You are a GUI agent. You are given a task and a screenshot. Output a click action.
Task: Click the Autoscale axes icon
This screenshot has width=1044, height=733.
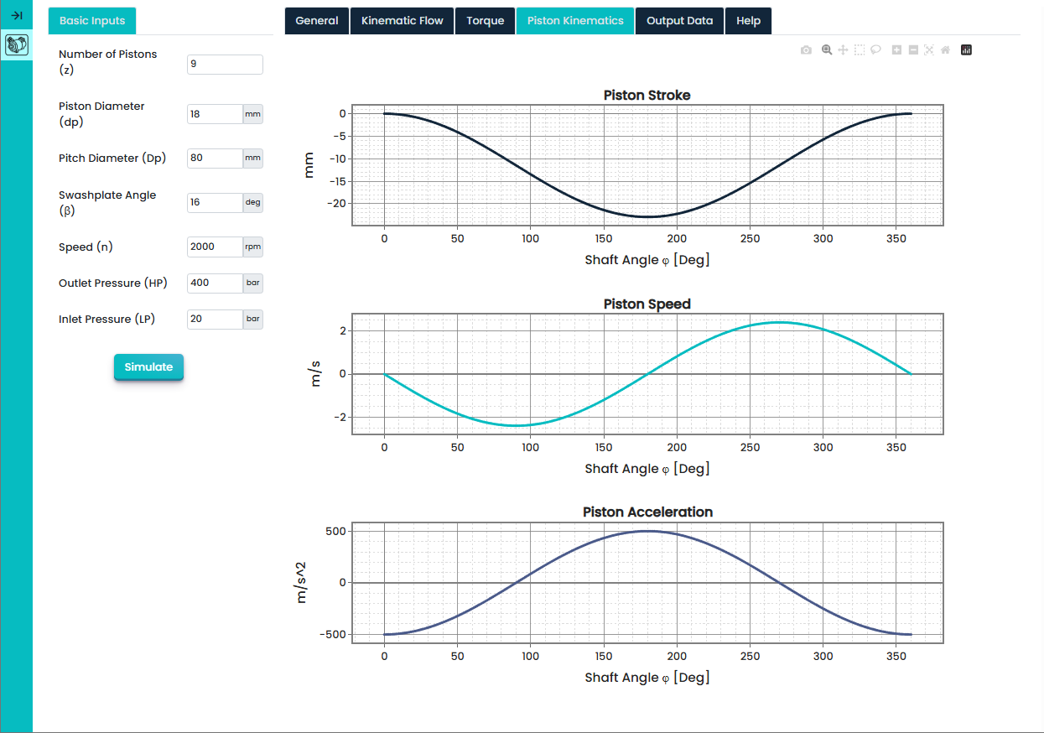(929, 50)
